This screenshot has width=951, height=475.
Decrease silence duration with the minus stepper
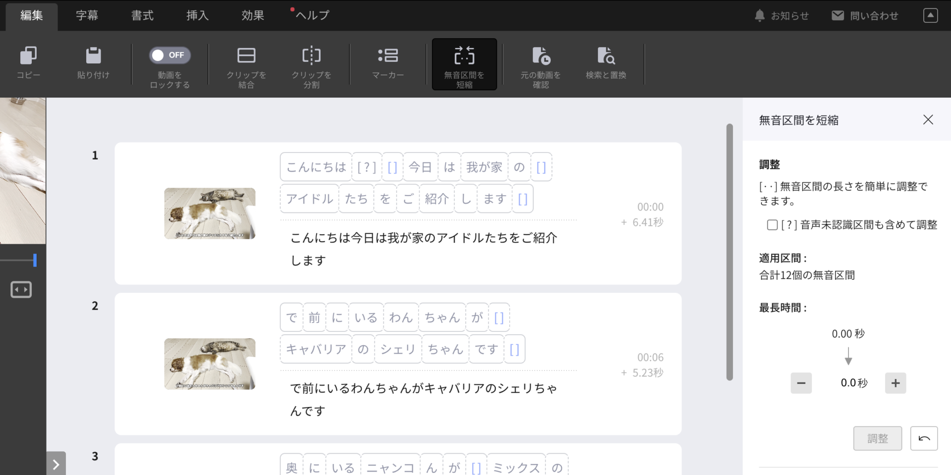[x=801, y=383]
